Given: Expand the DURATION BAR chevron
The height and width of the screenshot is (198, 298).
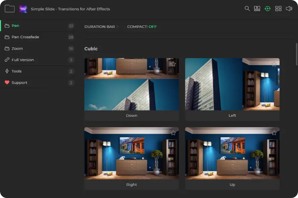Looking at the screenshot, I should pyautogui.click(x=118, y=27).
